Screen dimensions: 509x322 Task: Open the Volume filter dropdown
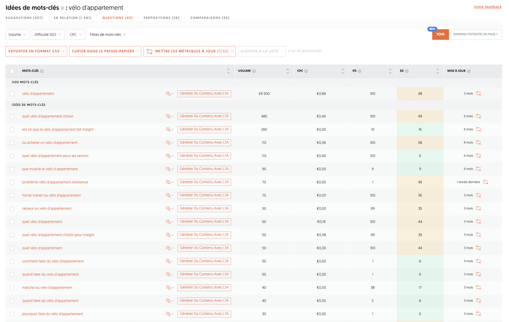point(18,35)
